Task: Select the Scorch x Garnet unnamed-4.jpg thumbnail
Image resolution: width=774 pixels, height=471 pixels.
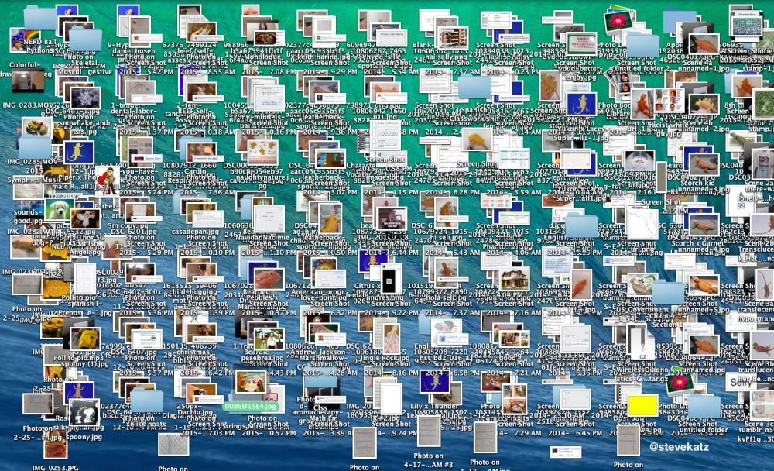Action: pyautogui.click(x=704, y=225)
